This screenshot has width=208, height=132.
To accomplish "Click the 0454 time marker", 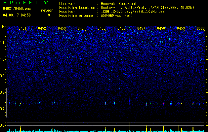I will click(82, 28).
